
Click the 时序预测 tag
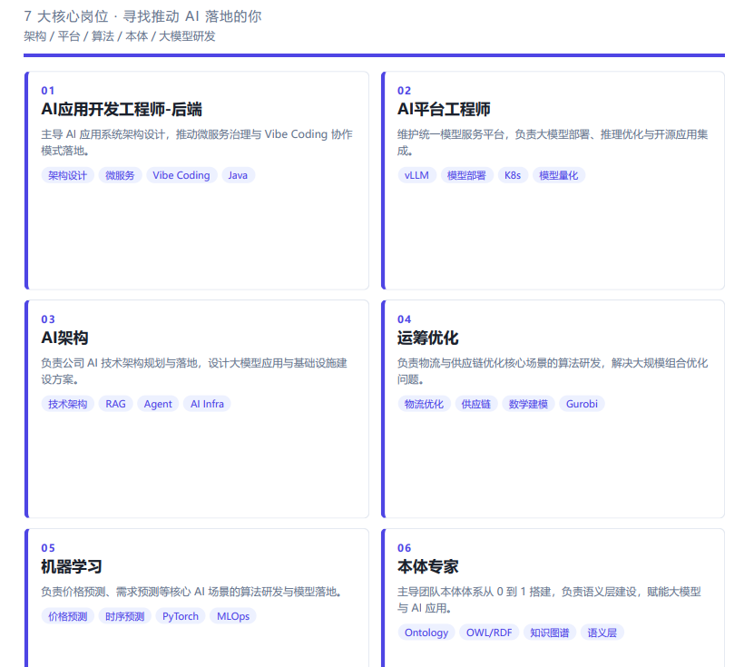pos(124,616)
